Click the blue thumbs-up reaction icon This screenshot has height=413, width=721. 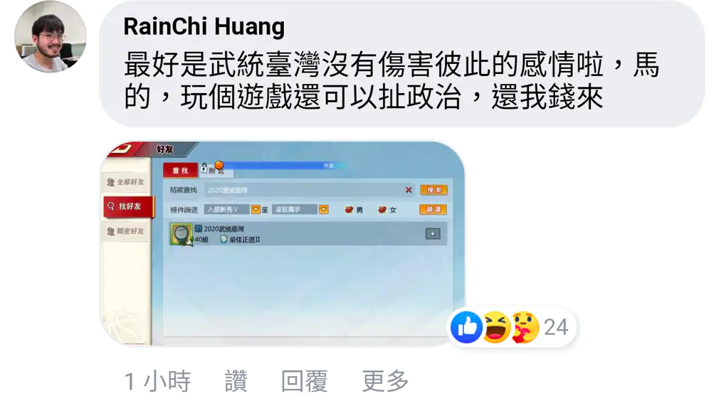[x=466, y=327]
